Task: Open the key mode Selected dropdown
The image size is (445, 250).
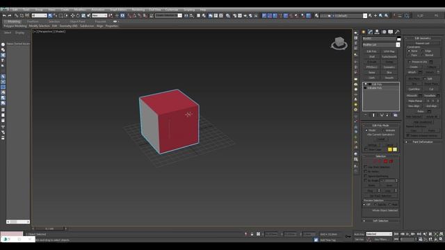Action: [x=379, y=234]
